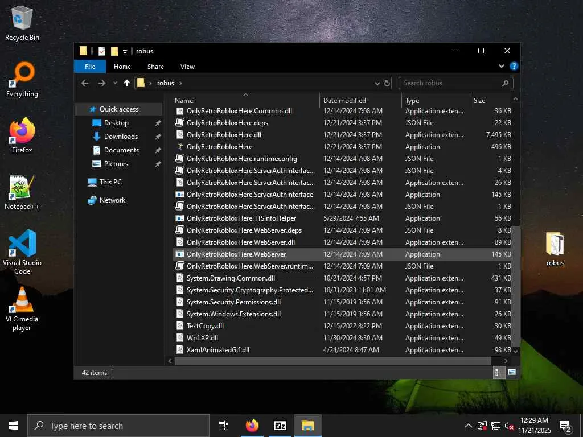Switch to large icons view in status bar

(512, 372)
